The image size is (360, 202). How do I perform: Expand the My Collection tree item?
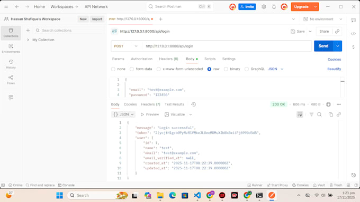[x=28, y=40]
